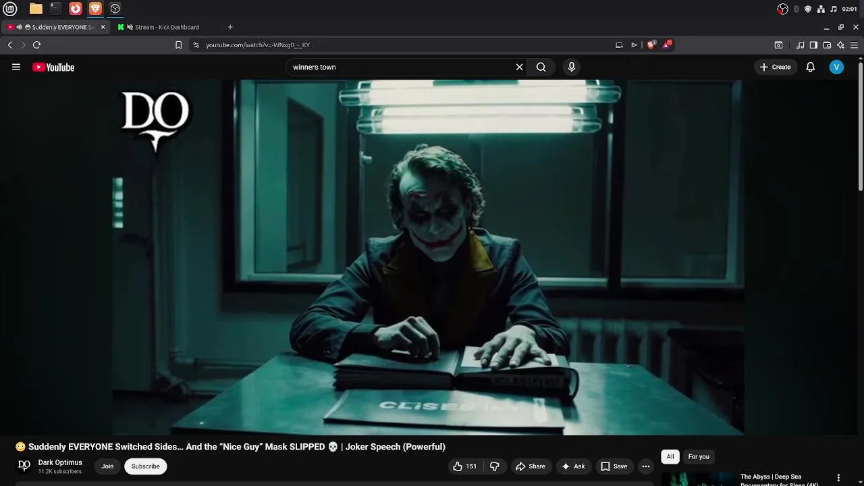Open Leo AI sparkle icon
This screenshot has width=864, height=486.
[840, 45]
